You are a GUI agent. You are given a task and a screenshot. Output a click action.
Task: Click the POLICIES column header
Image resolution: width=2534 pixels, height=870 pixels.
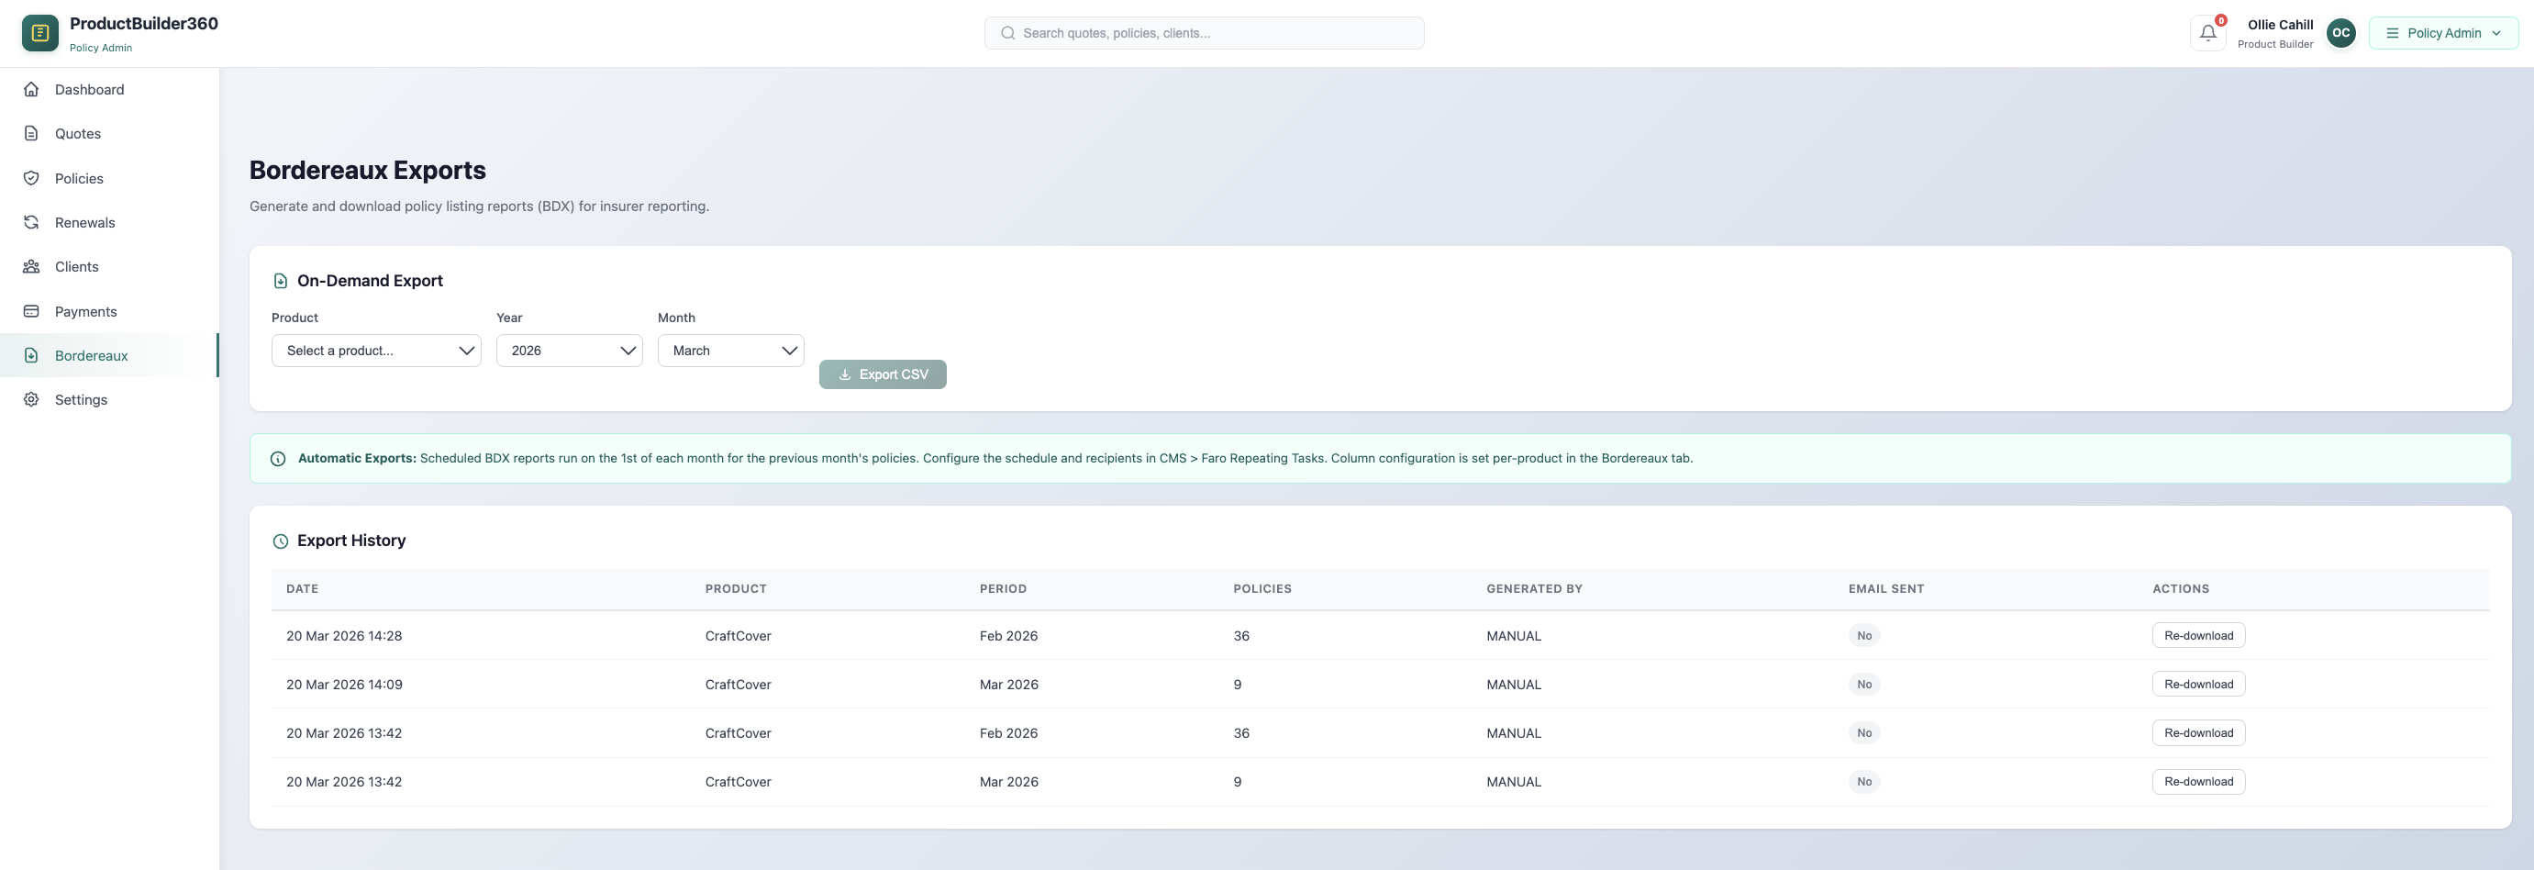click(1262, 588)
